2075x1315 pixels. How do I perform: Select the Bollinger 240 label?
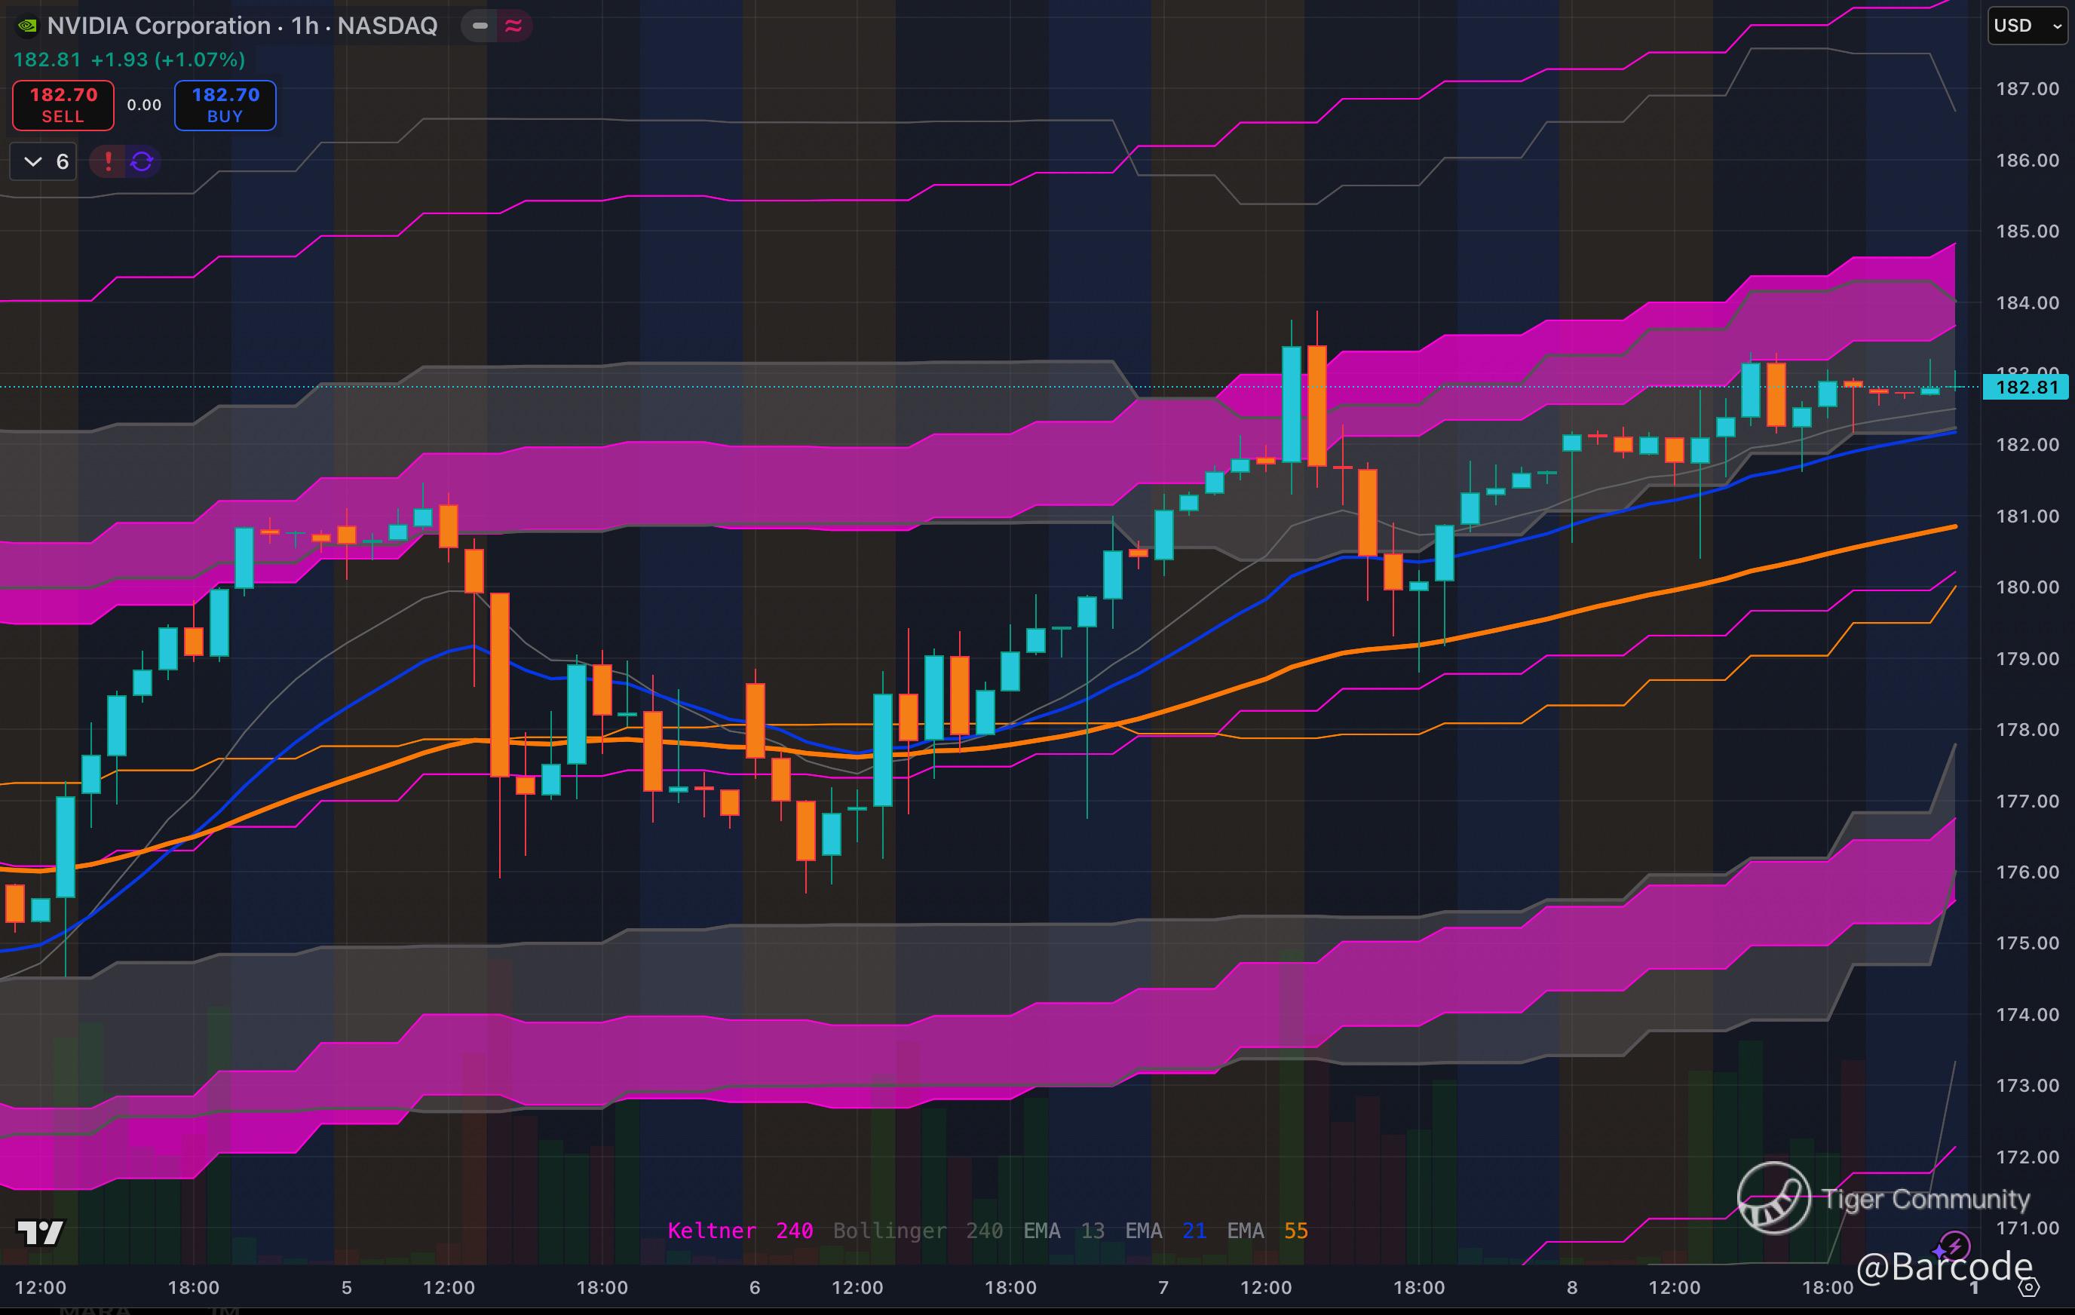(917, 1231)
